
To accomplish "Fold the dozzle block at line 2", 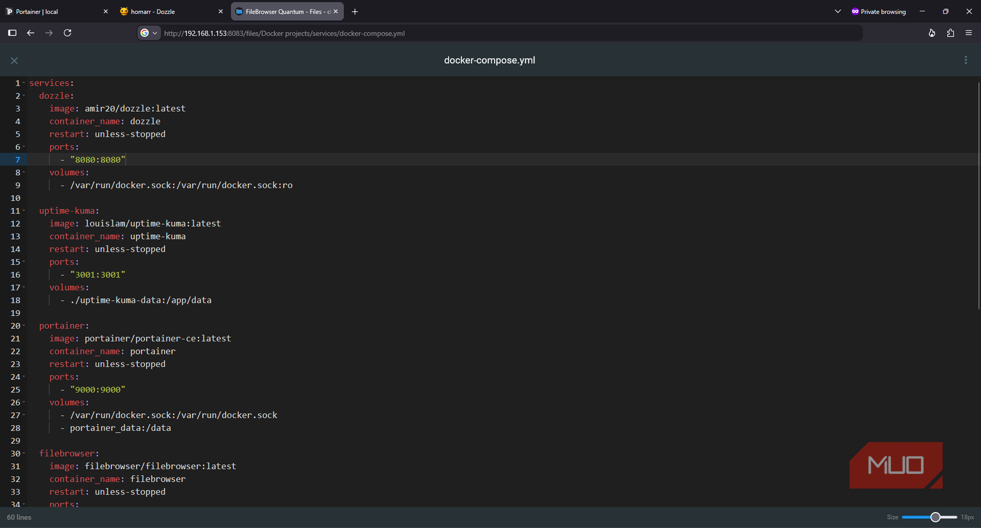I will [x=24, y=96].
